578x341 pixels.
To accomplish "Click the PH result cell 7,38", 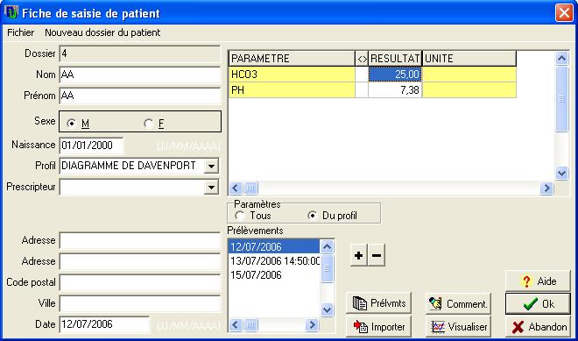I will point(395,90).
